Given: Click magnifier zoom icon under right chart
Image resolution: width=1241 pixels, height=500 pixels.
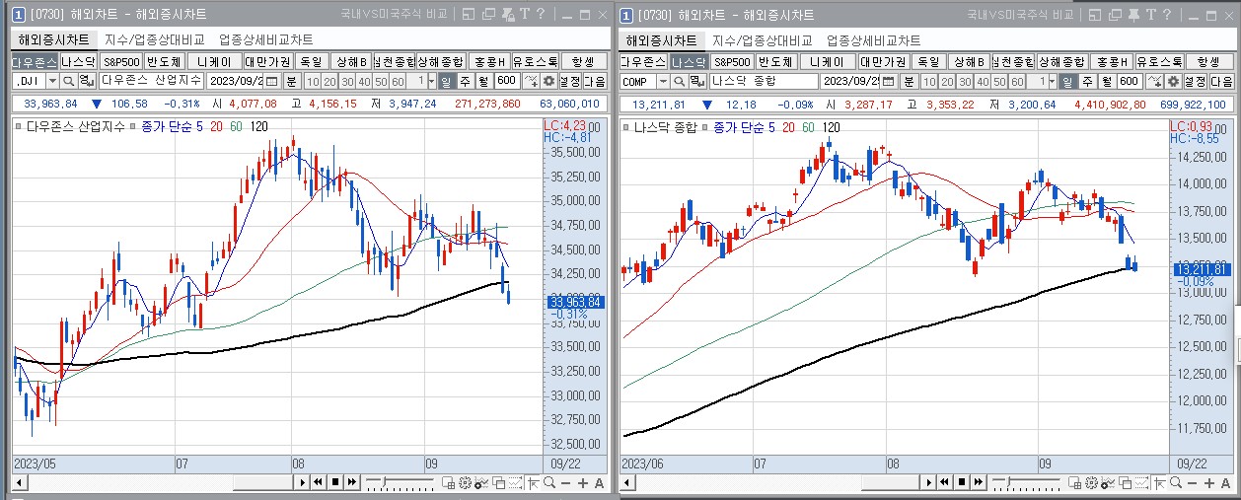Looking at the screenshot, I should (x=1176, y=482).
